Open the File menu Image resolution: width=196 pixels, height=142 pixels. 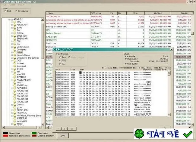(4, 5)
